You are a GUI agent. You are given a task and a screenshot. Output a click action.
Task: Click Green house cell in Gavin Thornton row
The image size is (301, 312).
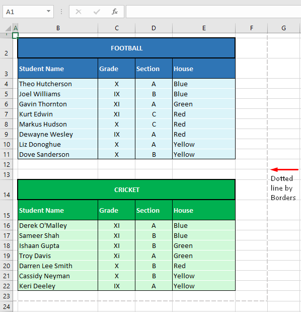point(204,104)
